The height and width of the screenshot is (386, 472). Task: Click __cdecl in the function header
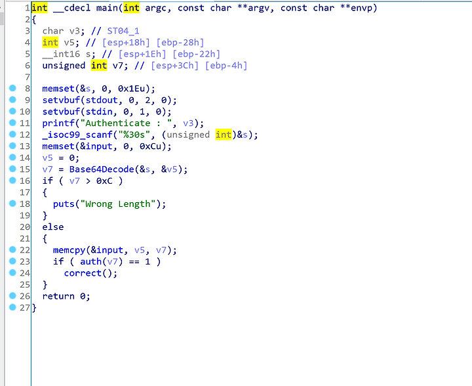pos(71,8)
